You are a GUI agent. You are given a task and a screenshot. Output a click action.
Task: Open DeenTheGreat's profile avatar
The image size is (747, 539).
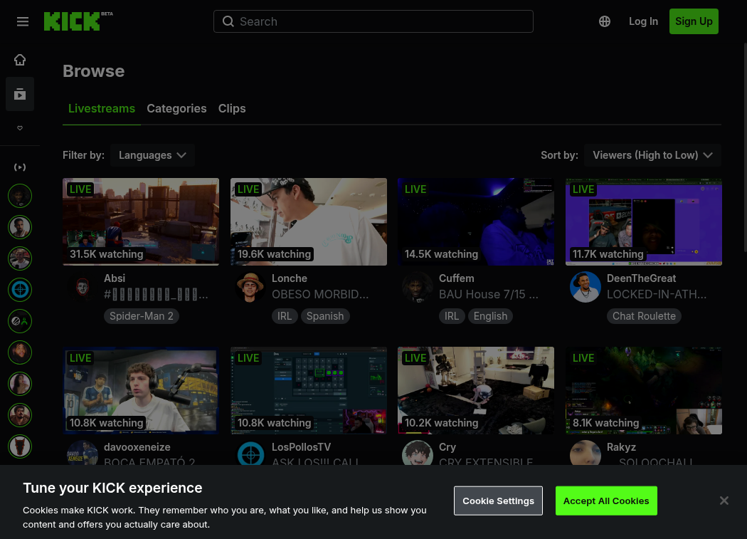585,287
